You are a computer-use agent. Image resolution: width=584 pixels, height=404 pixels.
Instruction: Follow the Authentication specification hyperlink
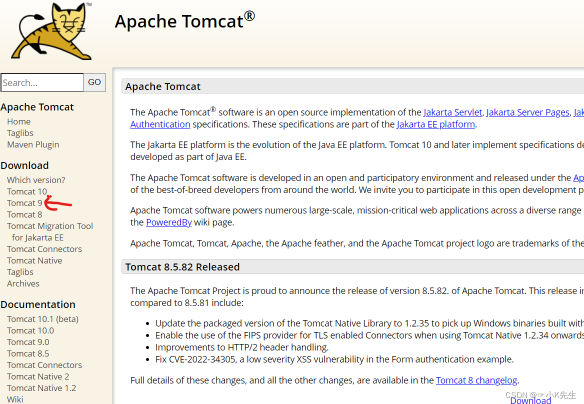click(x=160, y=124)
